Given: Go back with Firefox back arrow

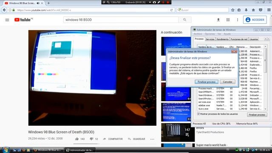Looking at the screenshot, I should point(4,10).
